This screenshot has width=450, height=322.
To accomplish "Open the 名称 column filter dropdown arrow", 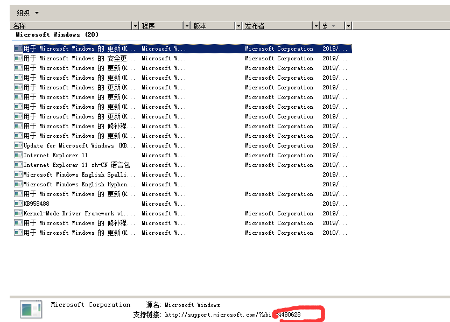I will [135, 26].
